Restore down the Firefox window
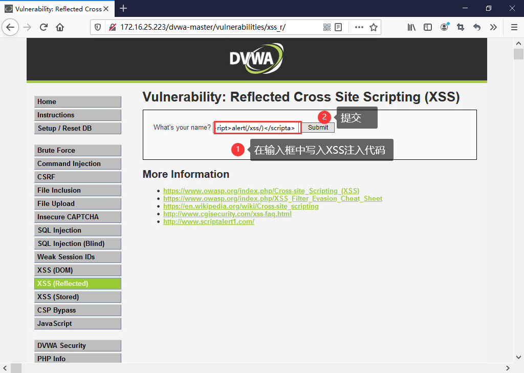The height and width of the screenshot is (373, 524). [x=489, y=8]
